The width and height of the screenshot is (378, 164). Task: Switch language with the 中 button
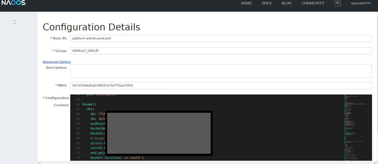coord(338,3)
